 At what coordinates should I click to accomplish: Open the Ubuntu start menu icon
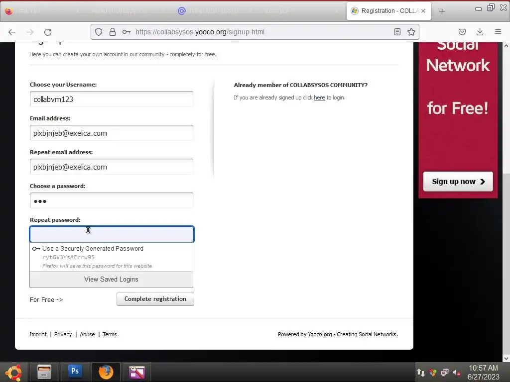13,372
